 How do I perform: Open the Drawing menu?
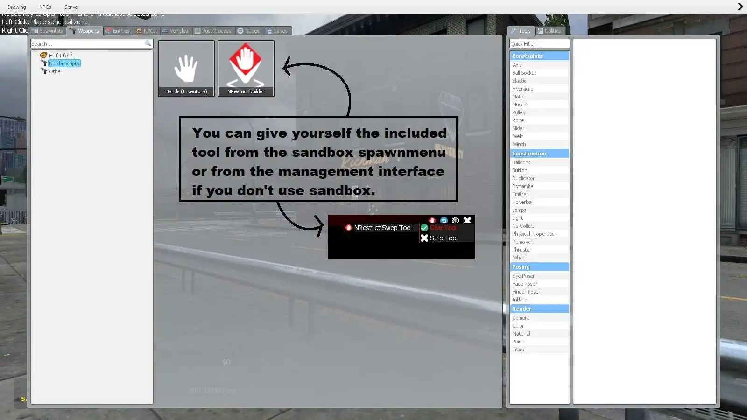point(17,7)
